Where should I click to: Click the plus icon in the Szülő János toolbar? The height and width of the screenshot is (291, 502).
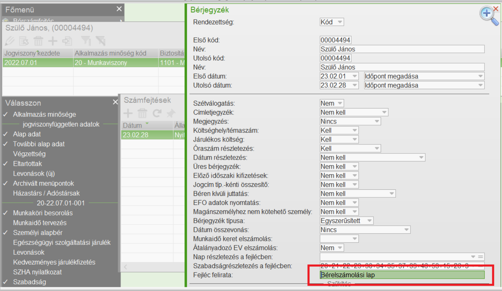coord(53,40)
